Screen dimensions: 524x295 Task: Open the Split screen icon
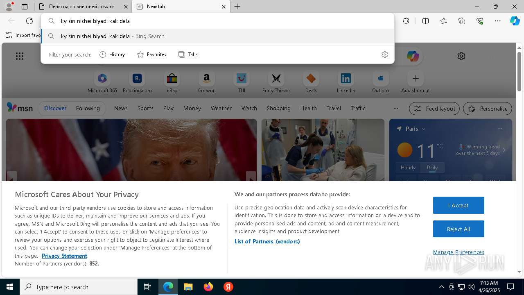[425, 21]
